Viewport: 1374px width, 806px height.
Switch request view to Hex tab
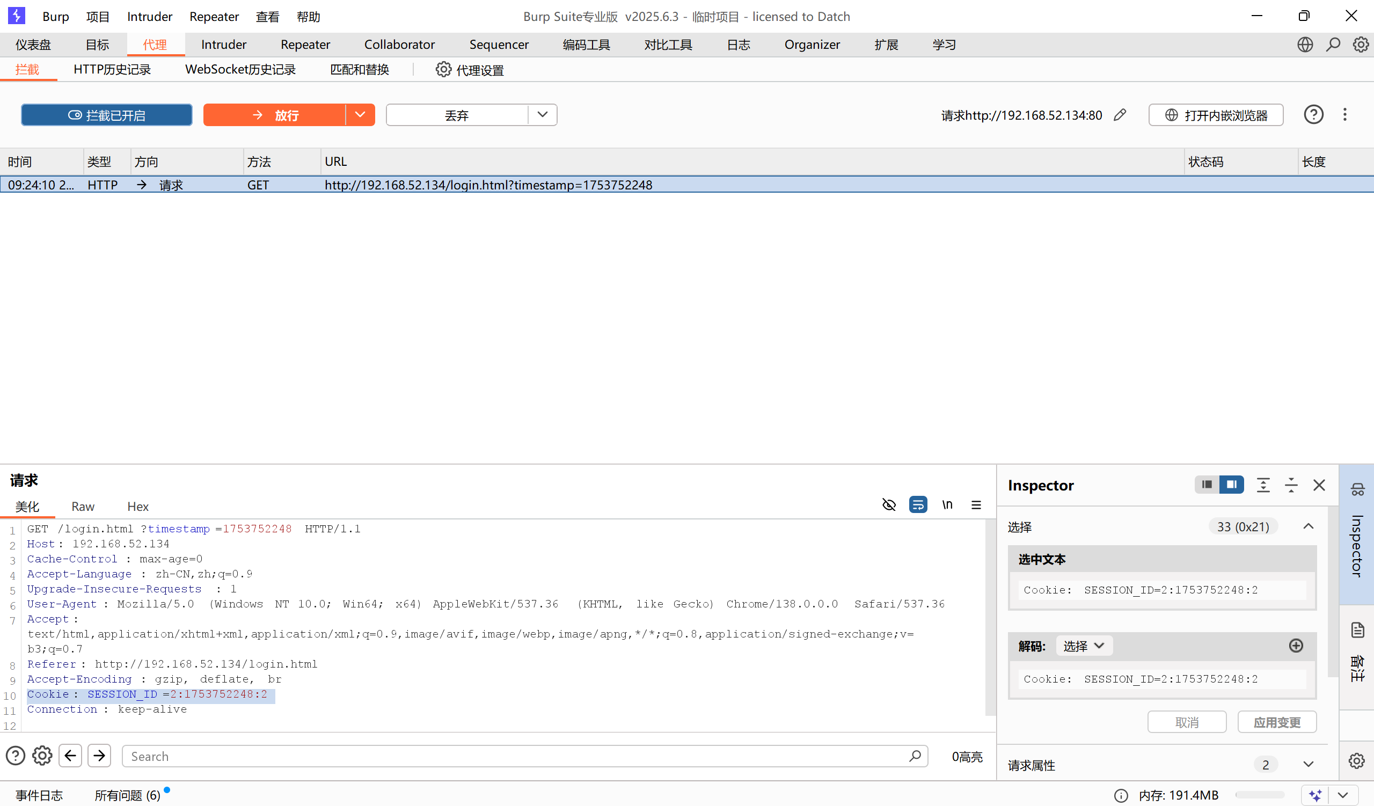coord(138,506)
